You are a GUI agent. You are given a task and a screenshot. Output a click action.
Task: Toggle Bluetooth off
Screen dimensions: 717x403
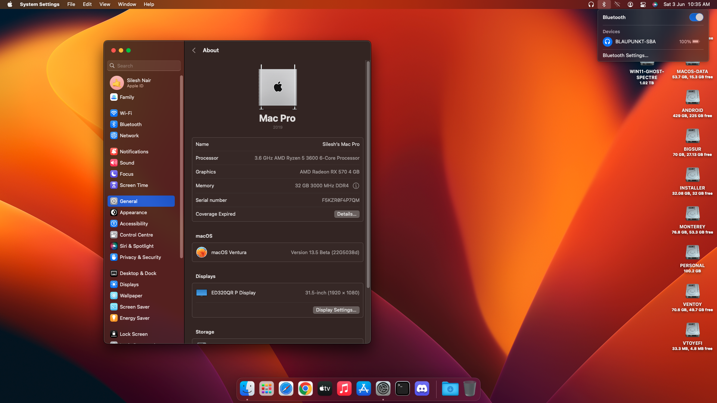pos(696,17)
